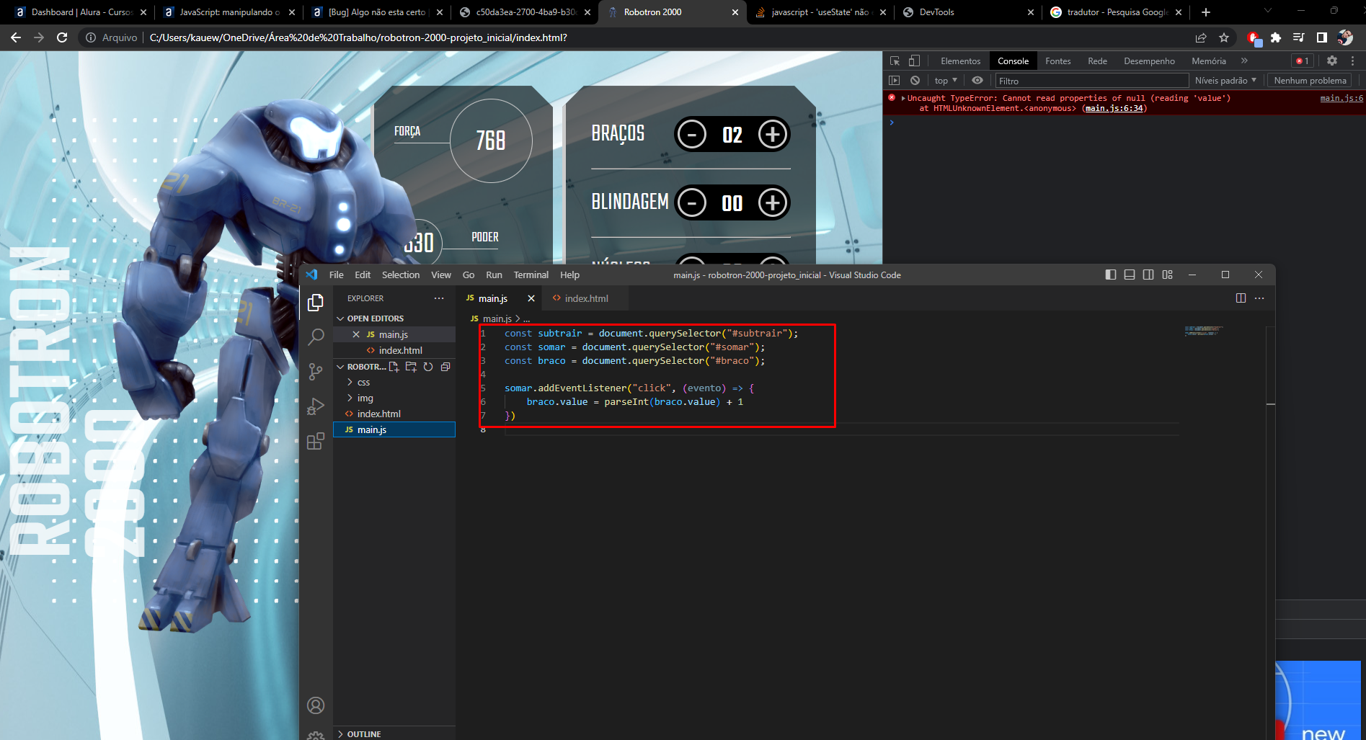Close main.js entry in Open Editors
This screenshot has height=740, width=1366.
(356, 334)
